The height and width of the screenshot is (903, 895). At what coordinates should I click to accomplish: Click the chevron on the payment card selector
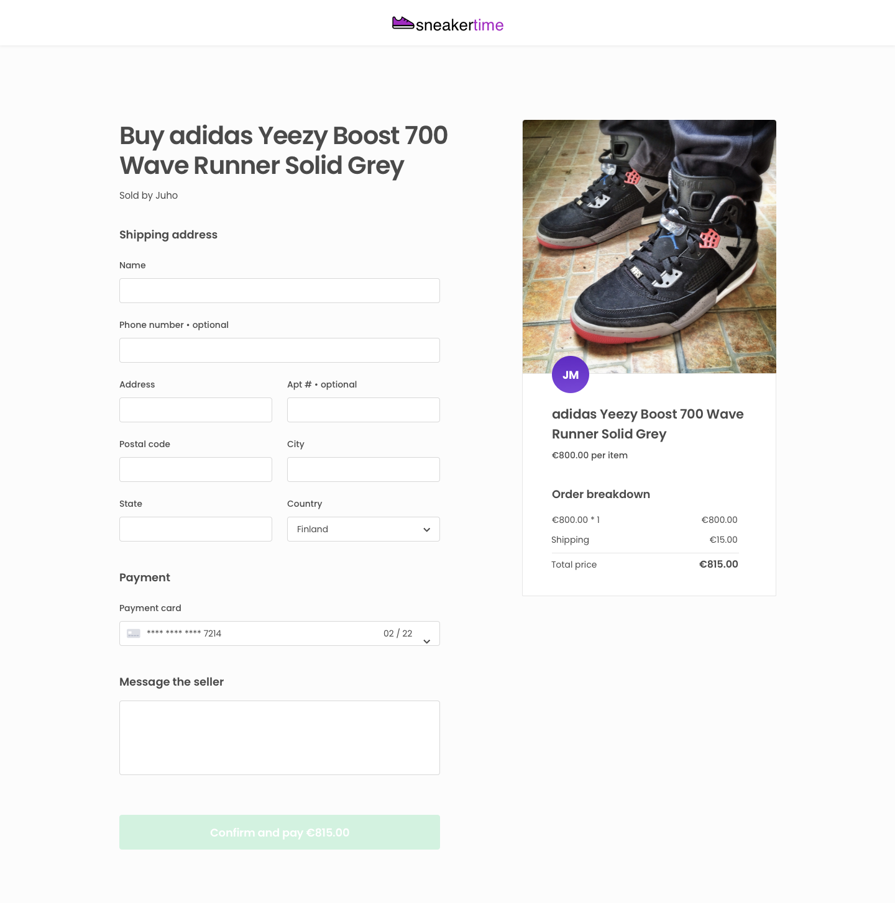click(x=426, y=640)
